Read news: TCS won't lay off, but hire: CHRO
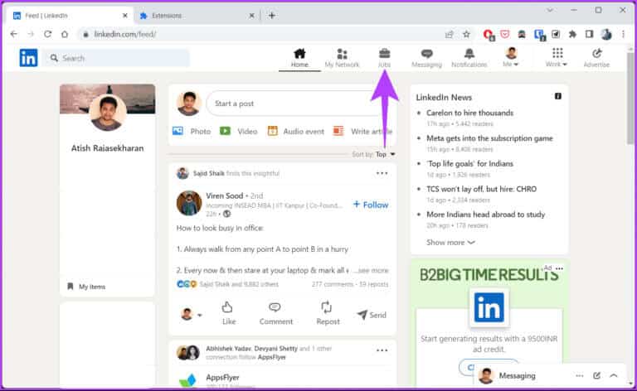This screenshot has height=391, width=637. click(481, 189)
